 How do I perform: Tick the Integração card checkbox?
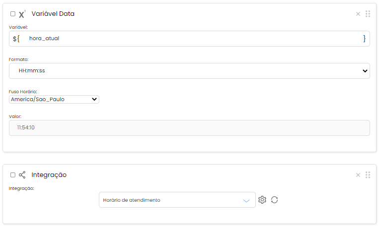click(13, 175)
